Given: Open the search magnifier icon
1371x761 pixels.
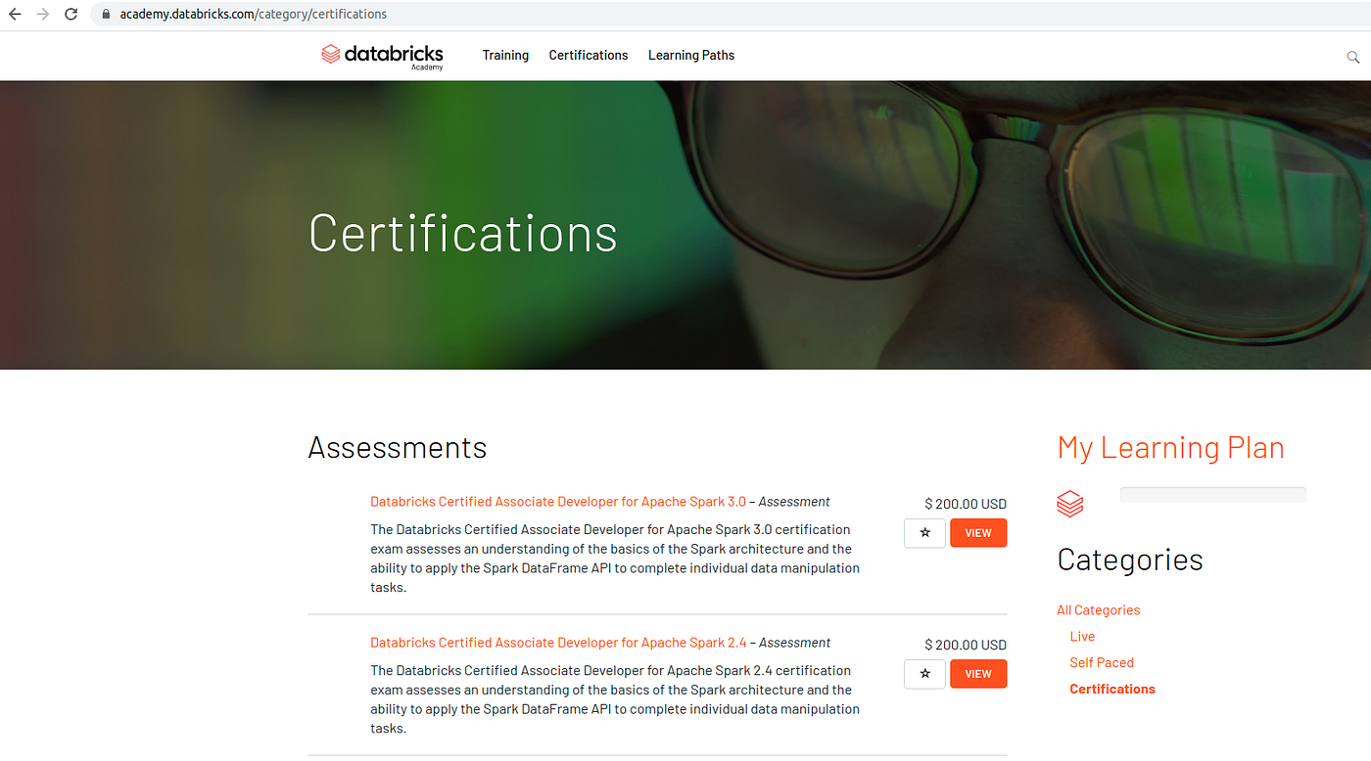Looking at the screenshot, I should coord(1353,58).
